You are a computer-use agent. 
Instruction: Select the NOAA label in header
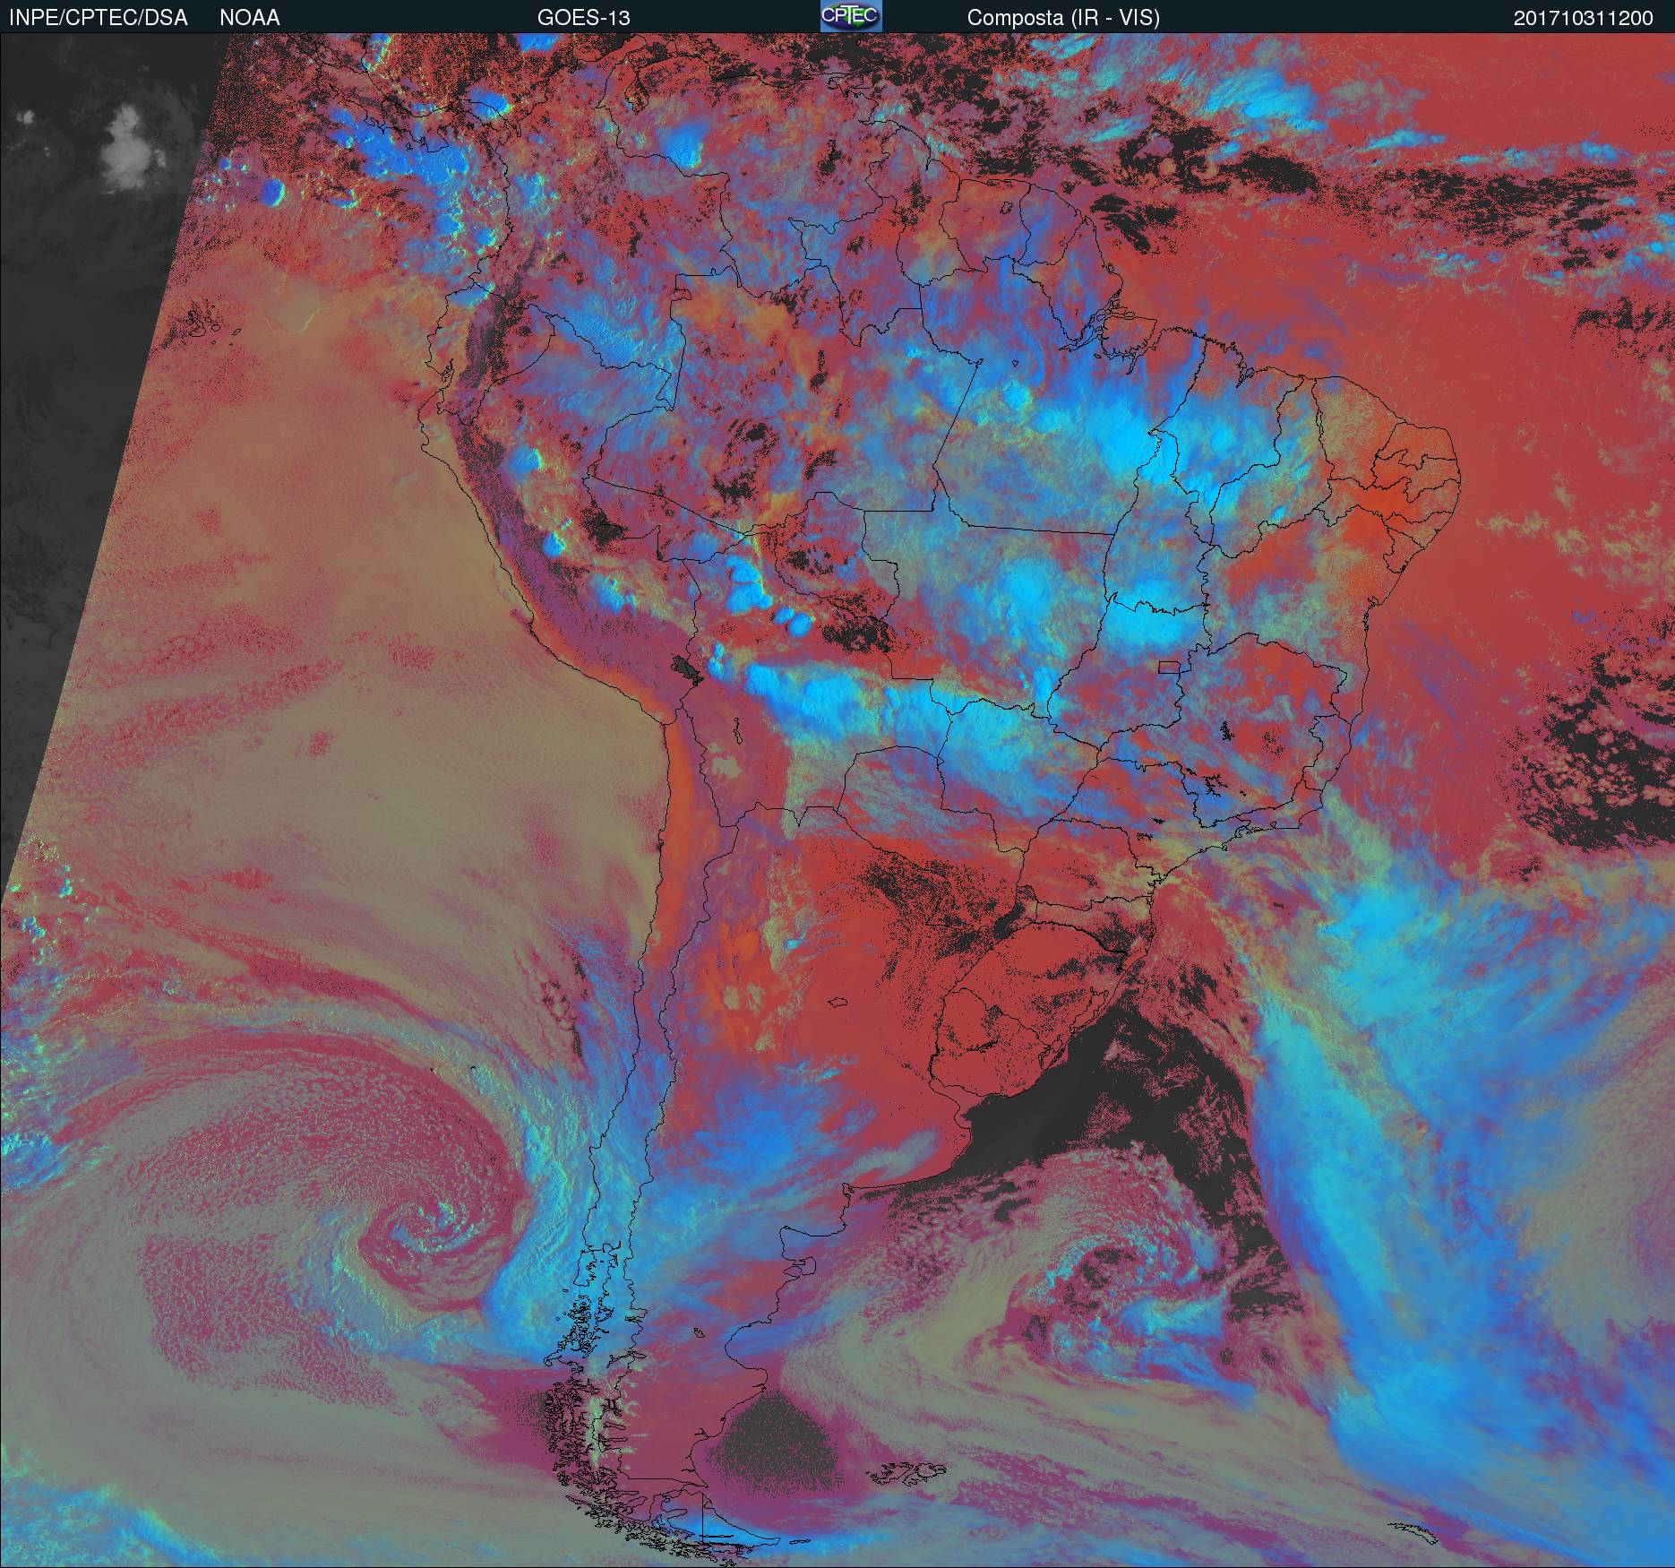coord(249,18)
